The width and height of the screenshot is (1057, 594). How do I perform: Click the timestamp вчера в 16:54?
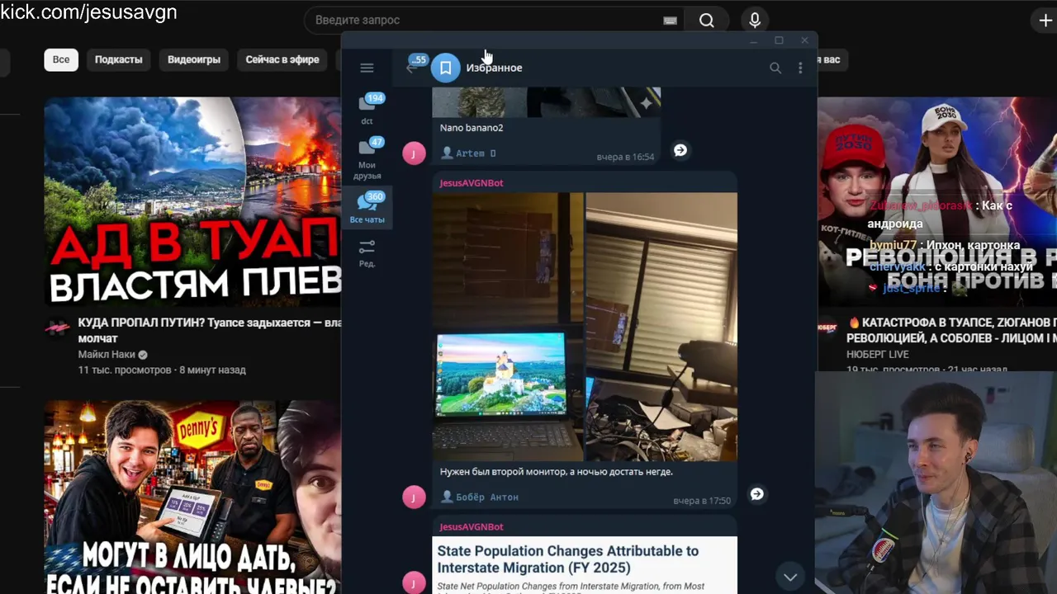point(625,157)
